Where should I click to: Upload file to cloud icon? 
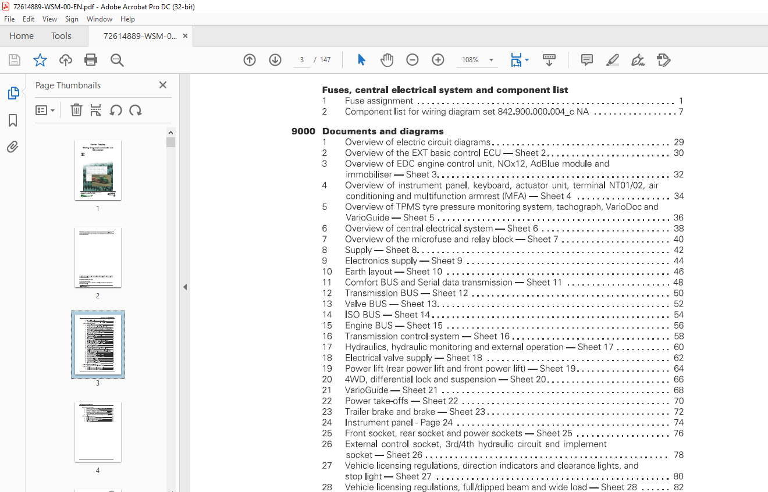tap(66, 60)
